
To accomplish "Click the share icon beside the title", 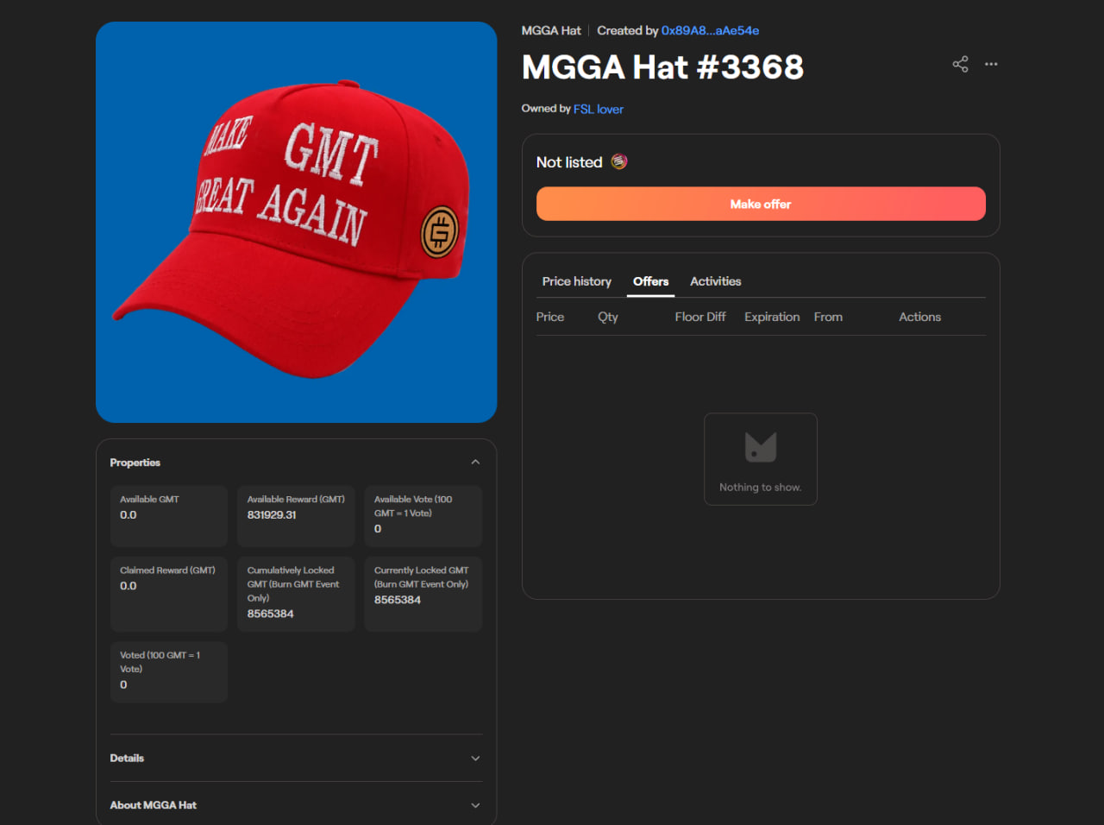I will 960,64.
